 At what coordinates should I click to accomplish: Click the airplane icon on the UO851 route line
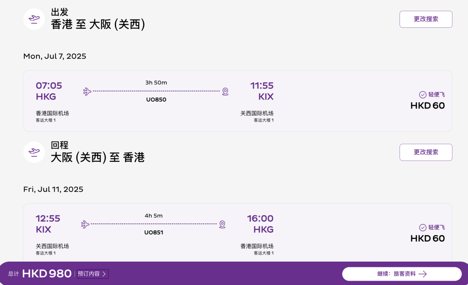(85, 224)
